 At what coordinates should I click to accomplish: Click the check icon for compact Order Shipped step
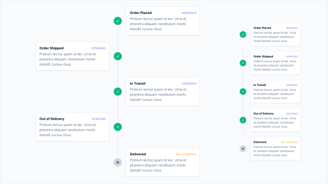(x=243, y=63)
